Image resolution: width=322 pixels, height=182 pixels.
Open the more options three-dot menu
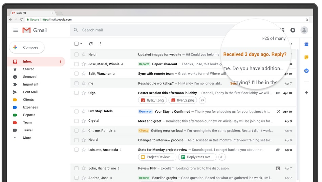pos(100,44)
